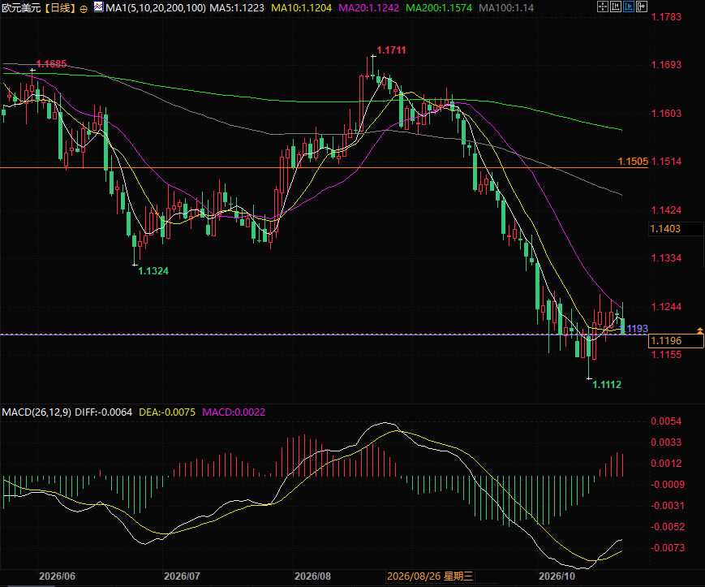Click the 1.1324 low price label

(153, 271)
